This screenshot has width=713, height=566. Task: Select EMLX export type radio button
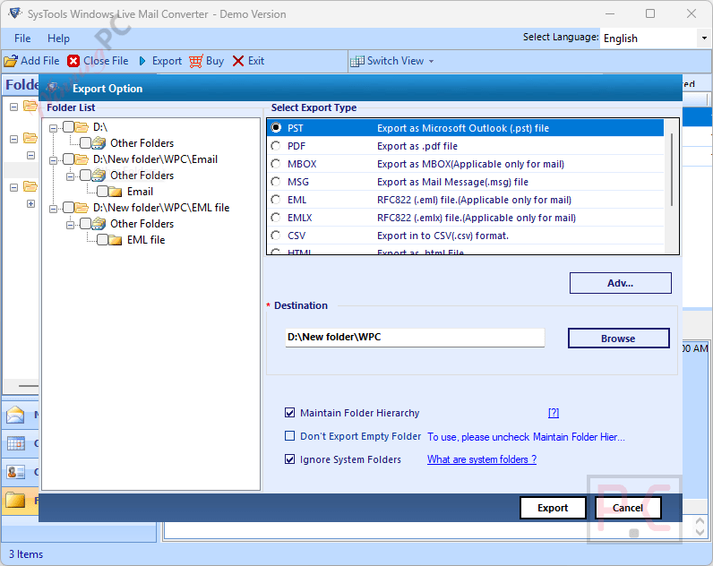coord(276,218)
